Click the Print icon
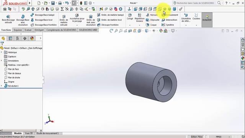Screen dimensions: 245x138 [60, 3]
